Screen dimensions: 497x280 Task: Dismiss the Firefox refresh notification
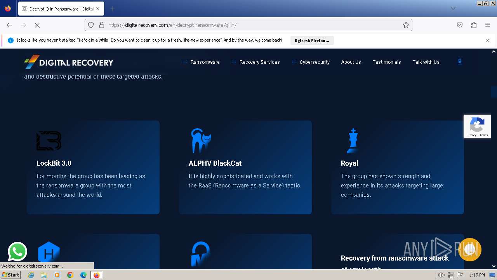(488, 40)
